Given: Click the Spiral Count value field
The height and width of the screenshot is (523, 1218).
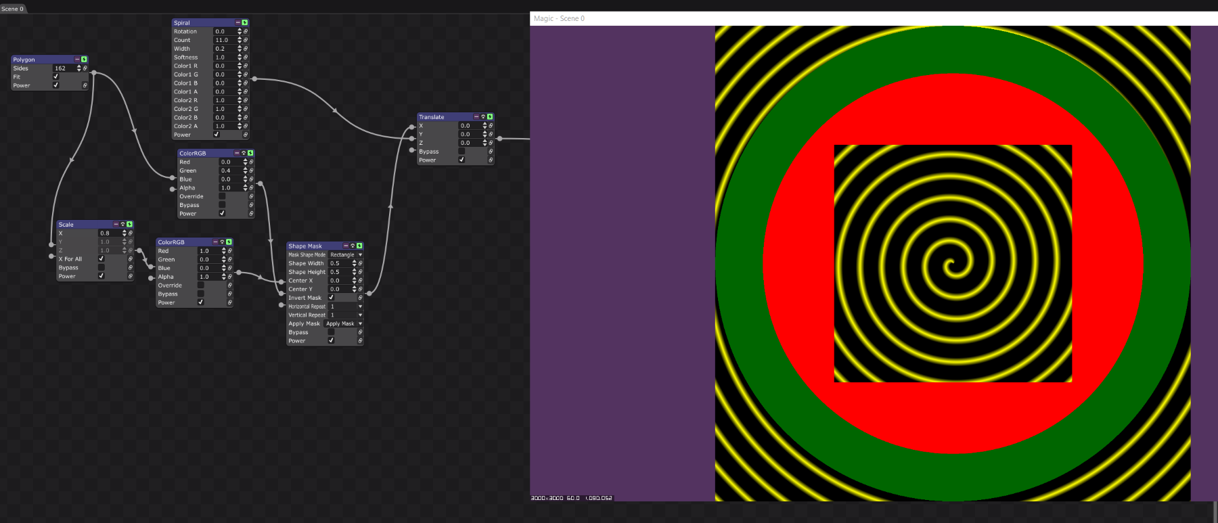Looking at the screenshot, I should click(225, 40).
